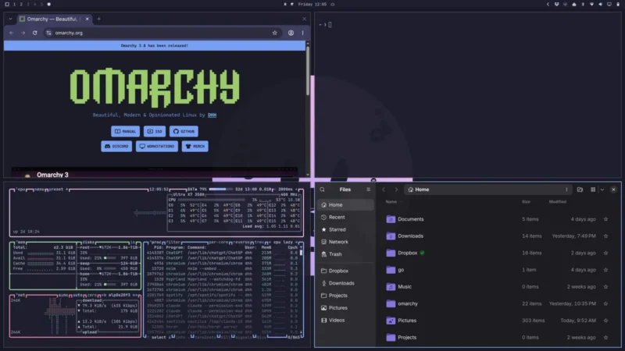Select the Downloads folder in file list
Viewport: 625px width, 351px height.
[x=498, y=236]
